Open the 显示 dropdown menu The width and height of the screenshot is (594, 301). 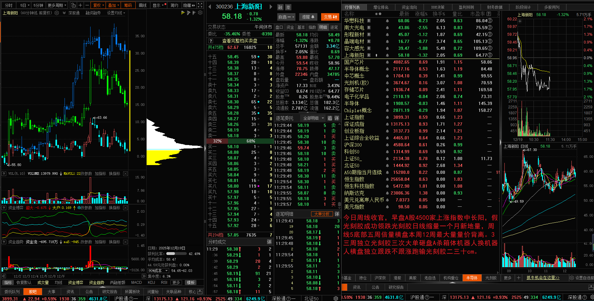[158, 5]
